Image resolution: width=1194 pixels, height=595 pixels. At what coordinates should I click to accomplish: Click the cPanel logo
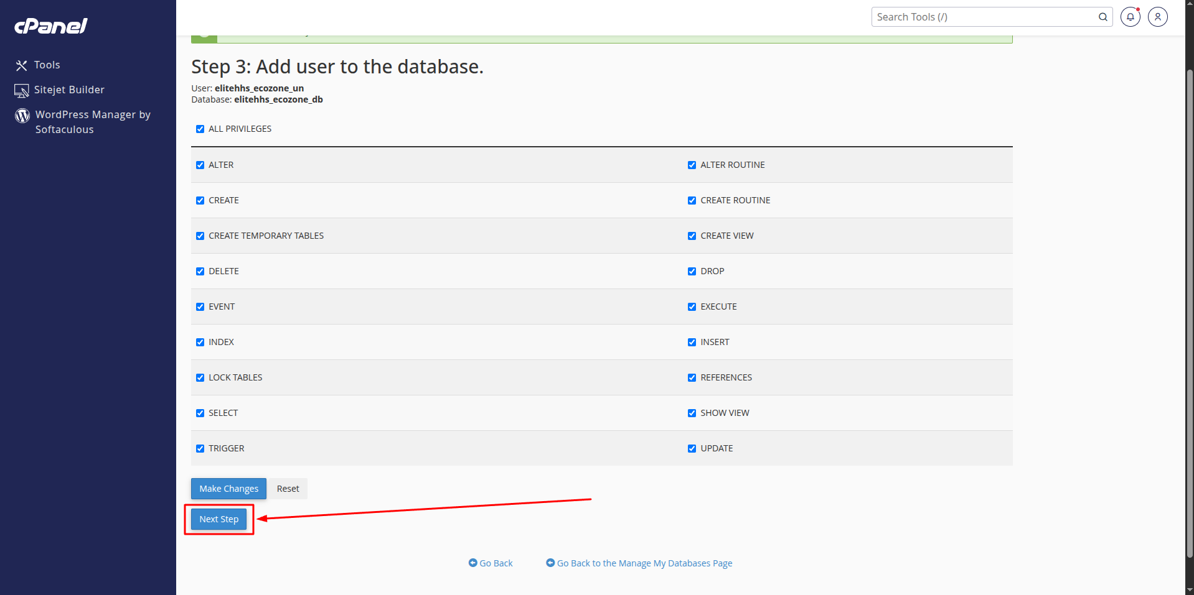(51, 26)
